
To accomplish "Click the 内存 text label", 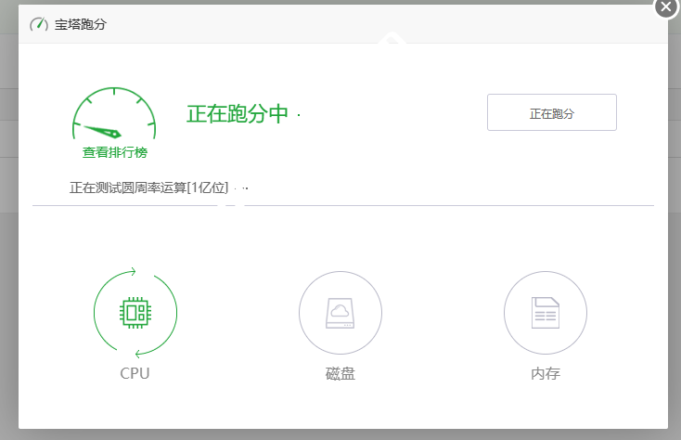I will click(545, 374).
